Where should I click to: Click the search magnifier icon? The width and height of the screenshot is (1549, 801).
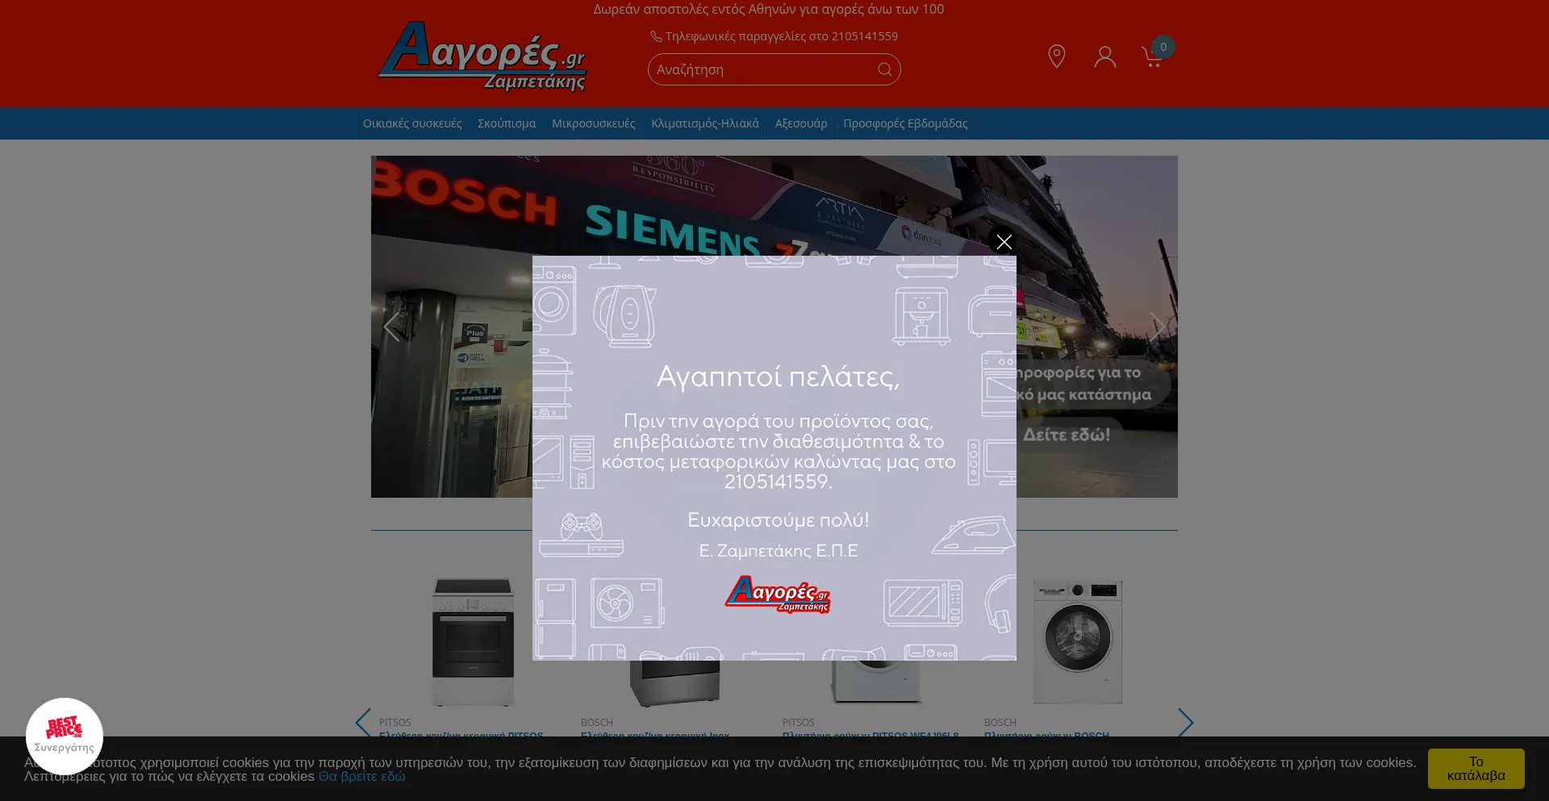tap(884, 70)
